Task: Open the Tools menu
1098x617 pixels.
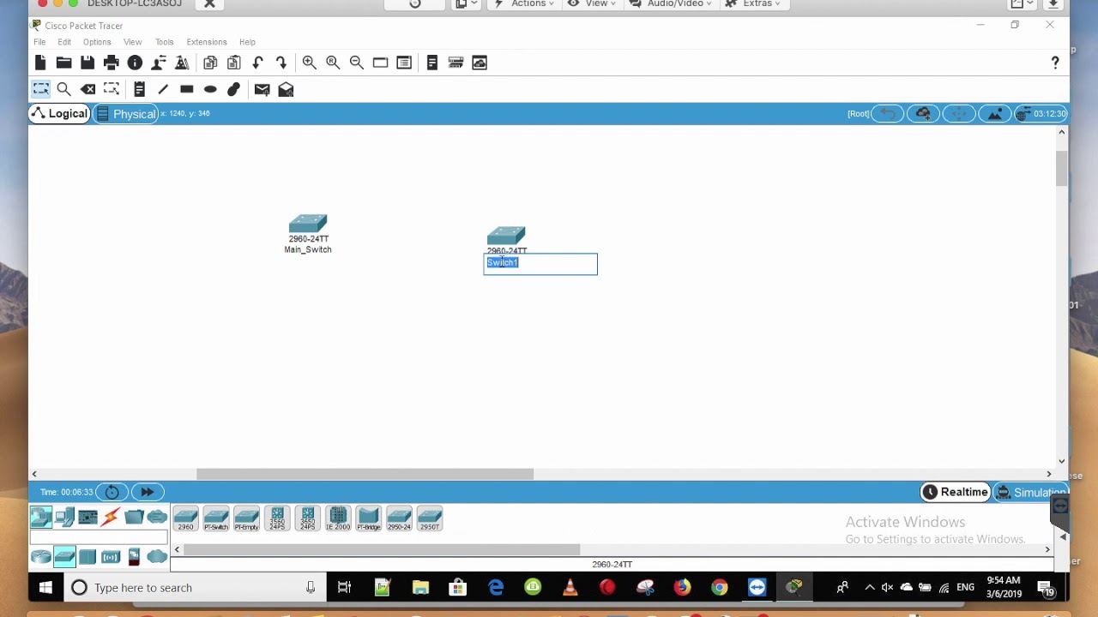Action: coord(164,42)
